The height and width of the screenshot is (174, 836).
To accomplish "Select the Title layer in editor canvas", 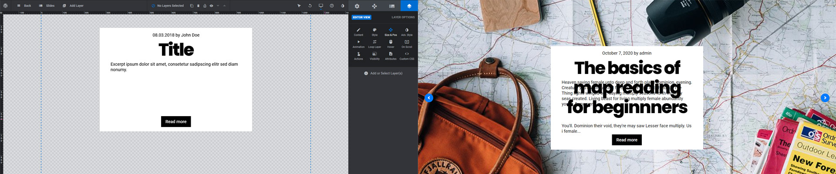I will point(176,50).
